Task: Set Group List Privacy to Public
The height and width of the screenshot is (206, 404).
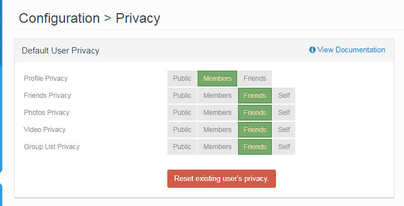Action: [182, 147]
